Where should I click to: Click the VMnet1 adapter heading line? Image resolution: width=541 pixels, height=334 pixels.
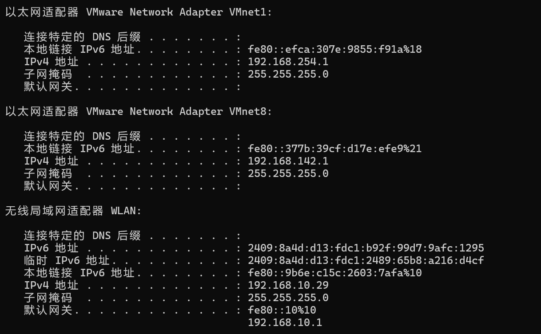pos(138,12)
